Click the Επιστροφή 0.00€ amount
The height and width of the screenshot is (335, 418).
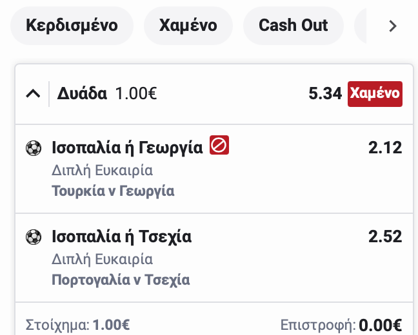381,325
